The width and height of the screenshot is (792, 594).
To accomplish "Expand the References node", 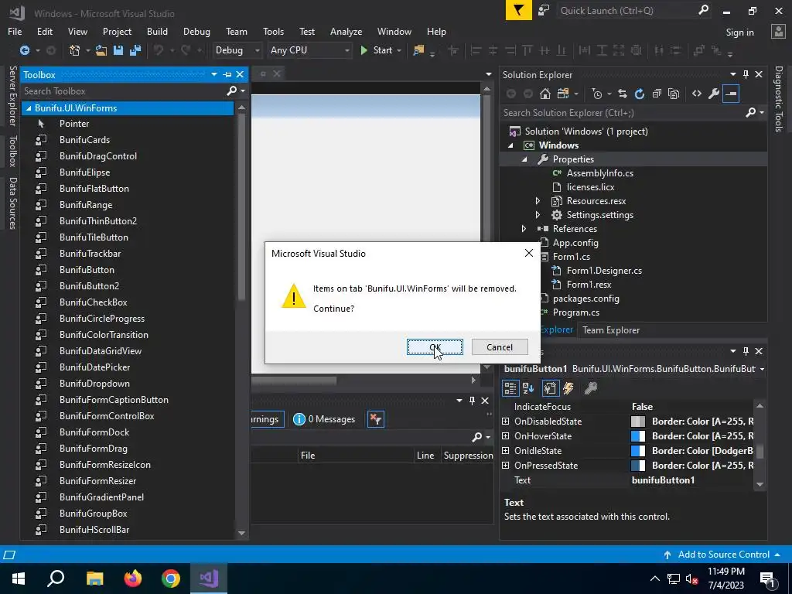I will tap(524, 229).
